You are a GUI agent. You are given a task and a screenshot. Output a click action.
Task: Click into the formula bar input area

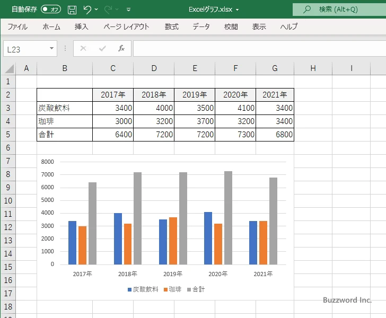coord(259,49)
